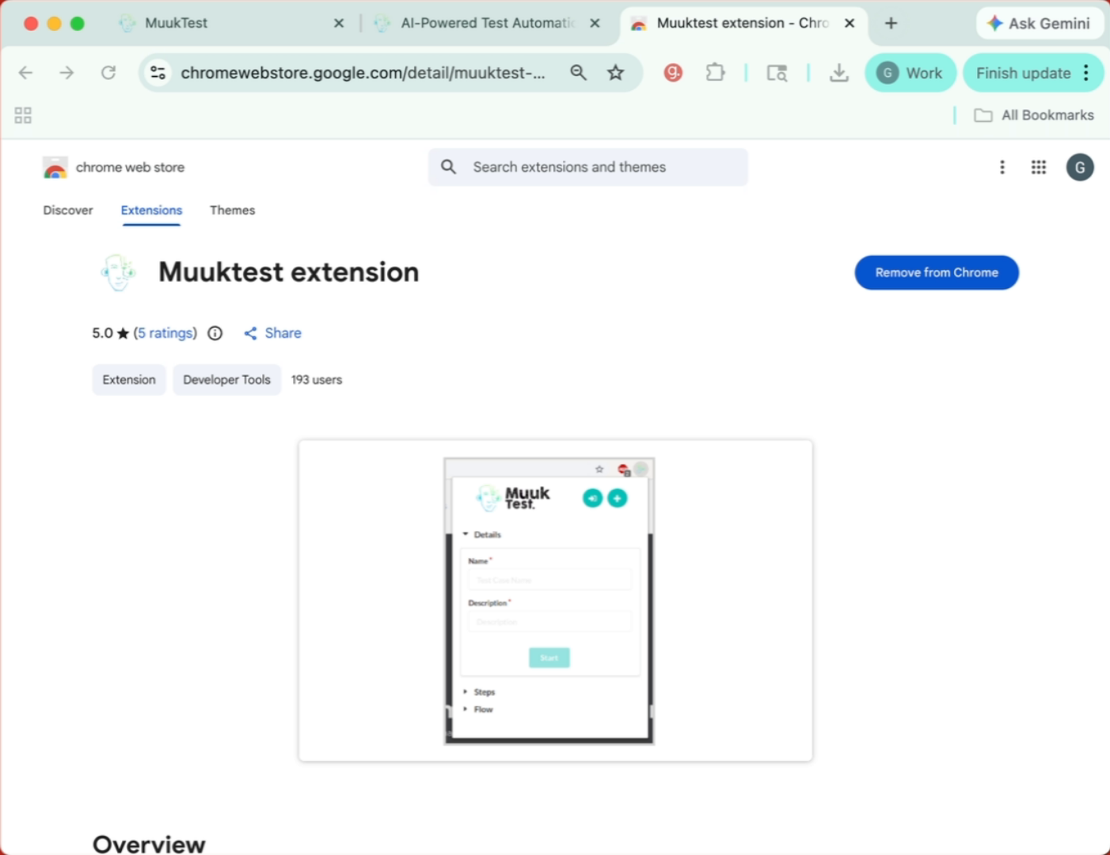Switch to the MuukTest tab
This screenshot has height=855, width=1110.
pyautogui.click(x=176, y=23)
